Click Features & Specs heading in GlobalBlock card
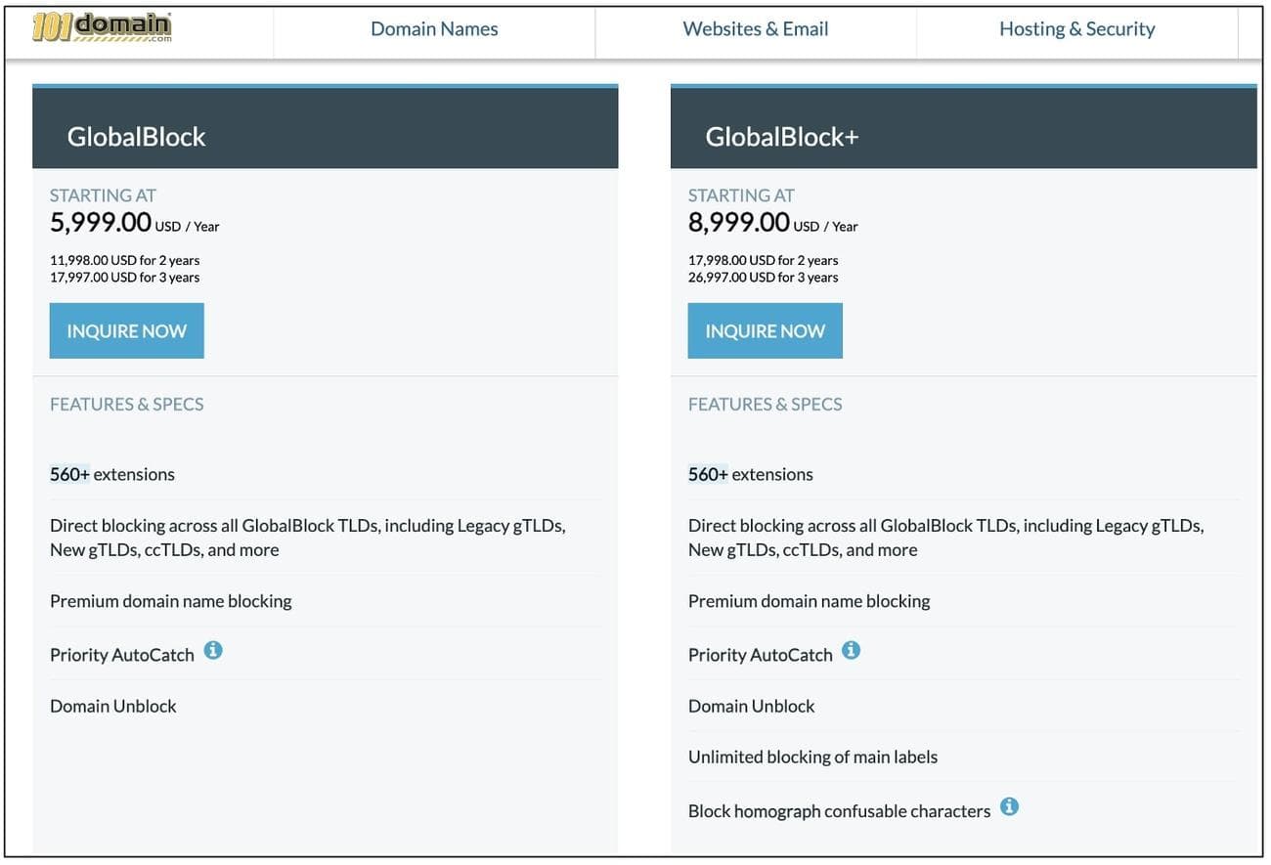Screen dimensions: 1271x865 coord(127,405)
